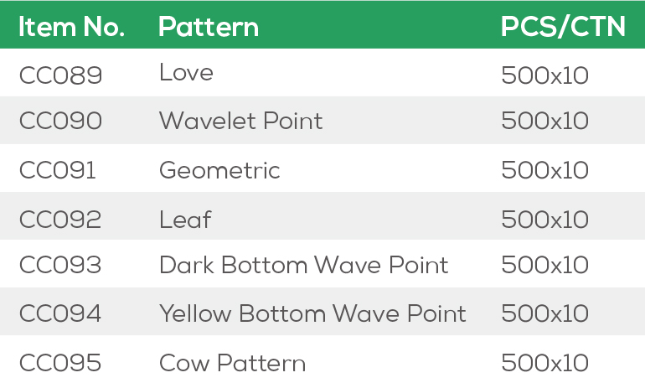Screen dimensions: 645x383
Task: Click the 500x10 quantity in the Cow Pattern row
Action: click(x=544, y=364)
